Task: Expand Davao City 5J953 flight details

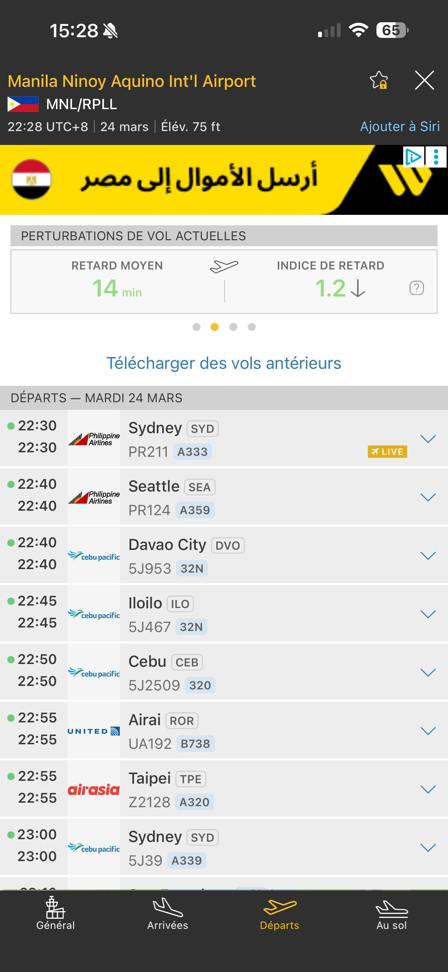Action: pos(428,556)
